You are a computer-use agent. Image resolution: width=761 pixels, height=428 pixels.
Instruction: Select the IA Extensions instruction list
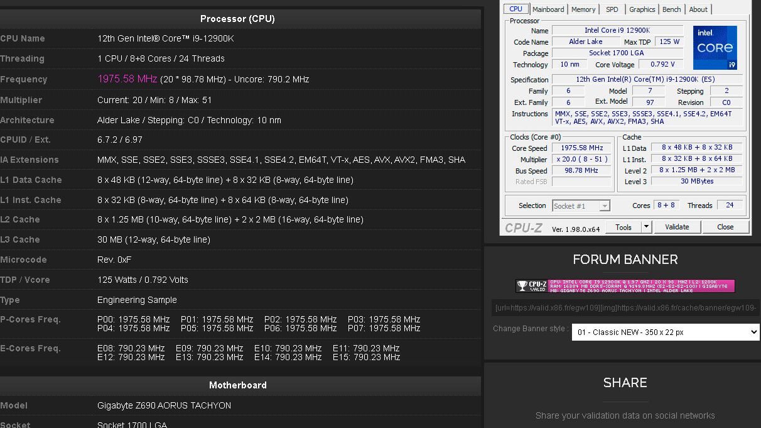281,160
